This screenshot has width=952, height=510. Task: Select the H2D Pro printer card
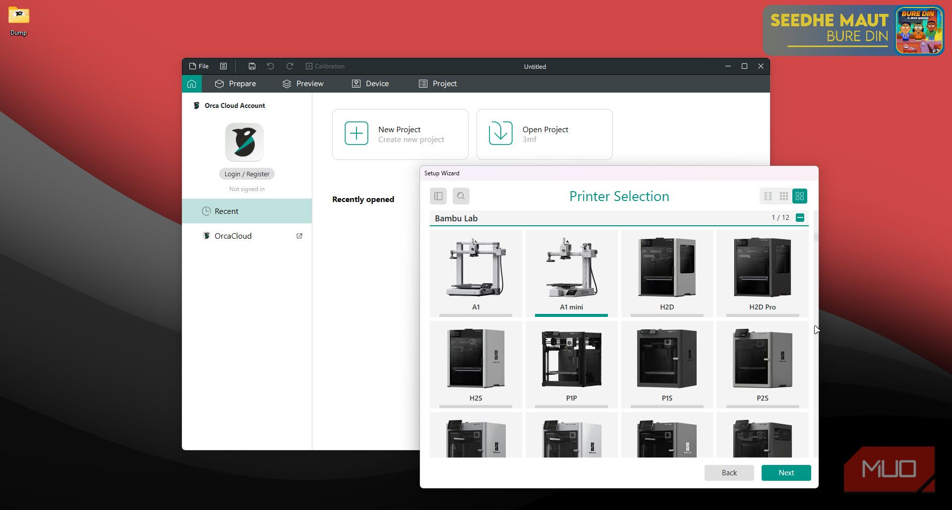763,273
